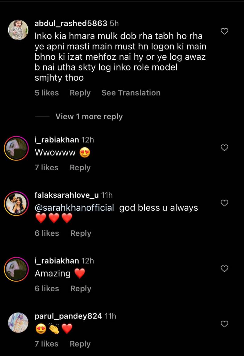This screenshot has height=356, width=244.
Task: Open falaksarahlove_u username link
Action: [x=66, y=195]
